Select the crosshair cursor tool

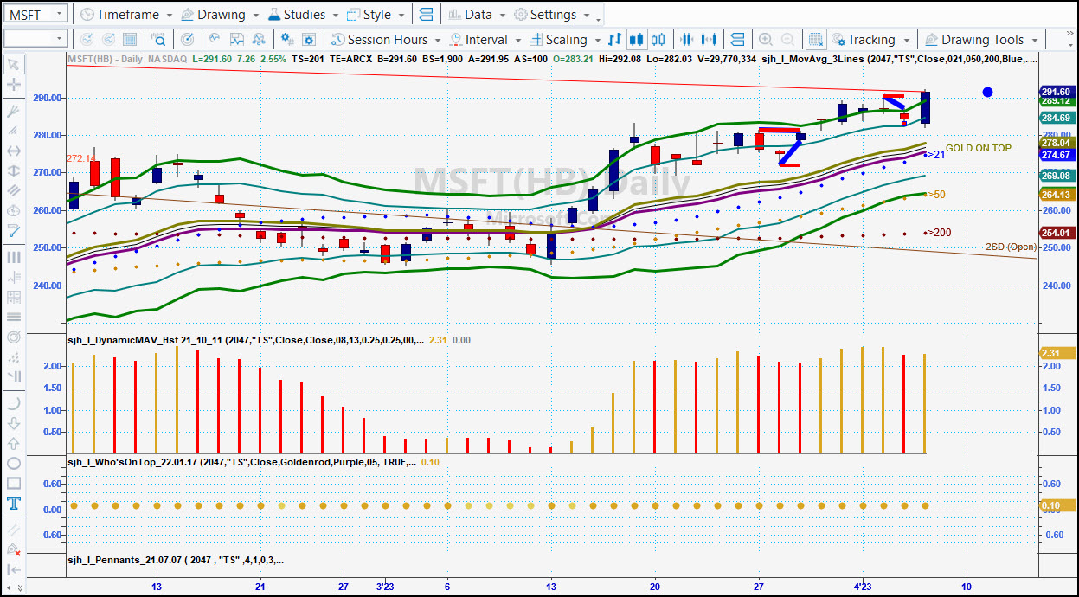pos(13,85)
